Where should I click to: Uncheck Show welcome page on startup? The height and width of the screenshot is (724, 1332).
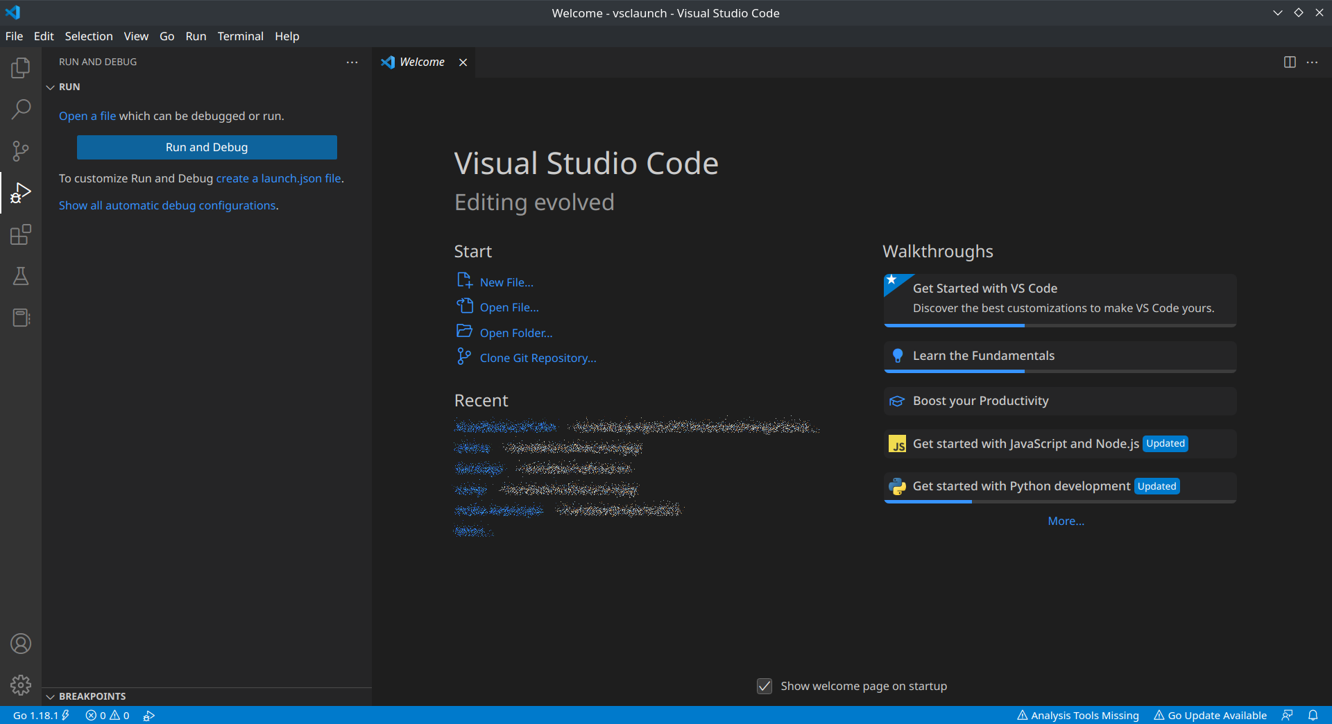765,686
